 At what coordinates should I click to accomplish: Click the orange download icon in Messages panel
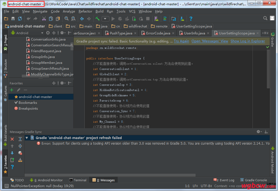(x=20, y=160)
